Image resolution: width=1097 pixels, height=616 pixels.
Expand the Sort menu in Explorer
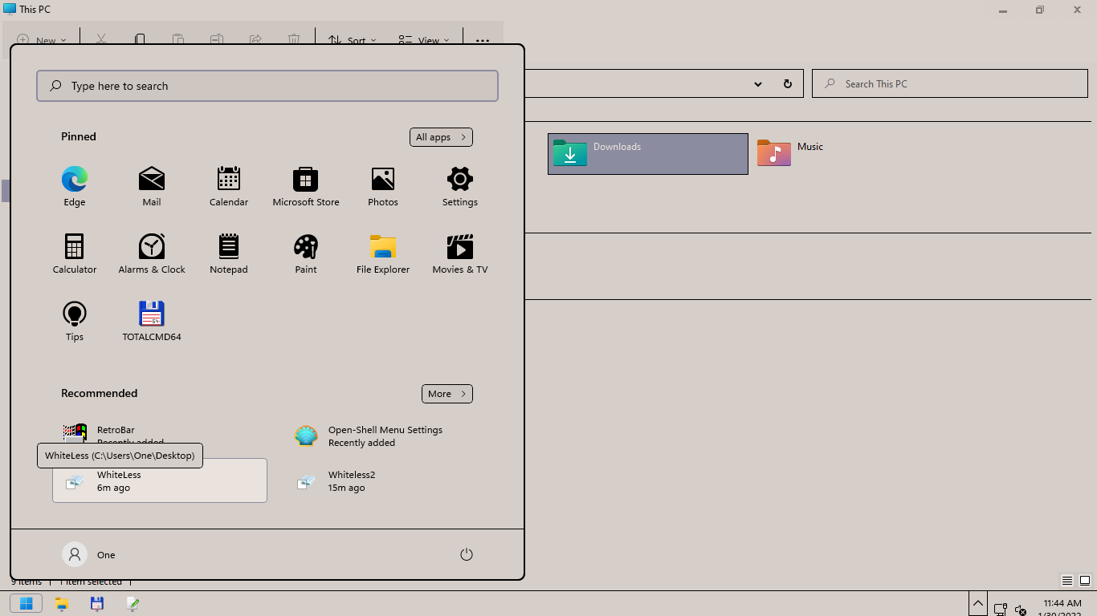coord(352,40)
